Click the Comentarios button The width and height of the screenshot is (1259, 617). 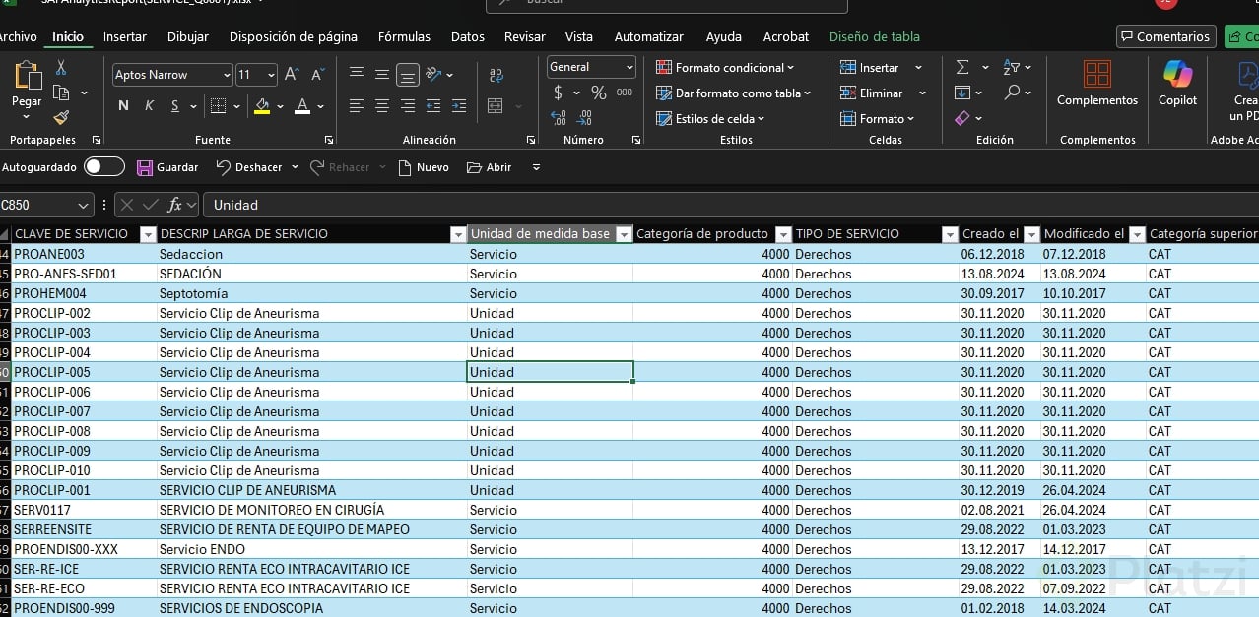1164,36
